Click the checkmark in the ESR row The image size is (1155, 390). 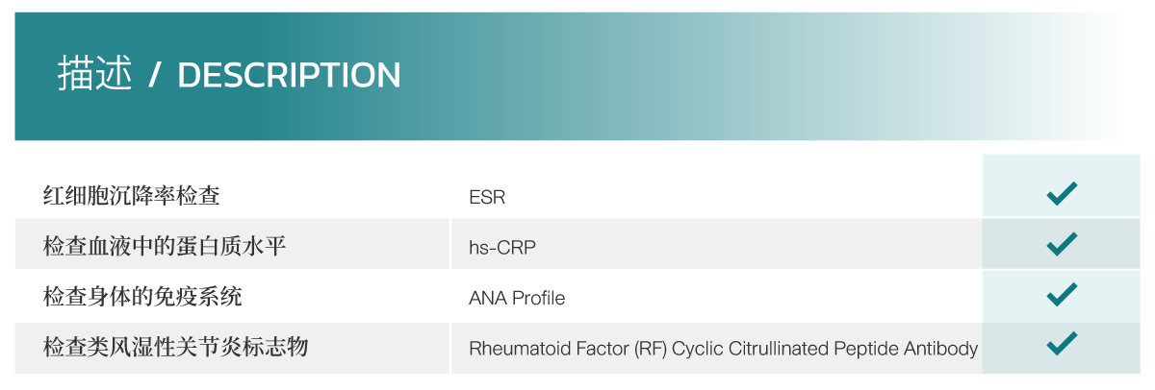pos(1062,194)
